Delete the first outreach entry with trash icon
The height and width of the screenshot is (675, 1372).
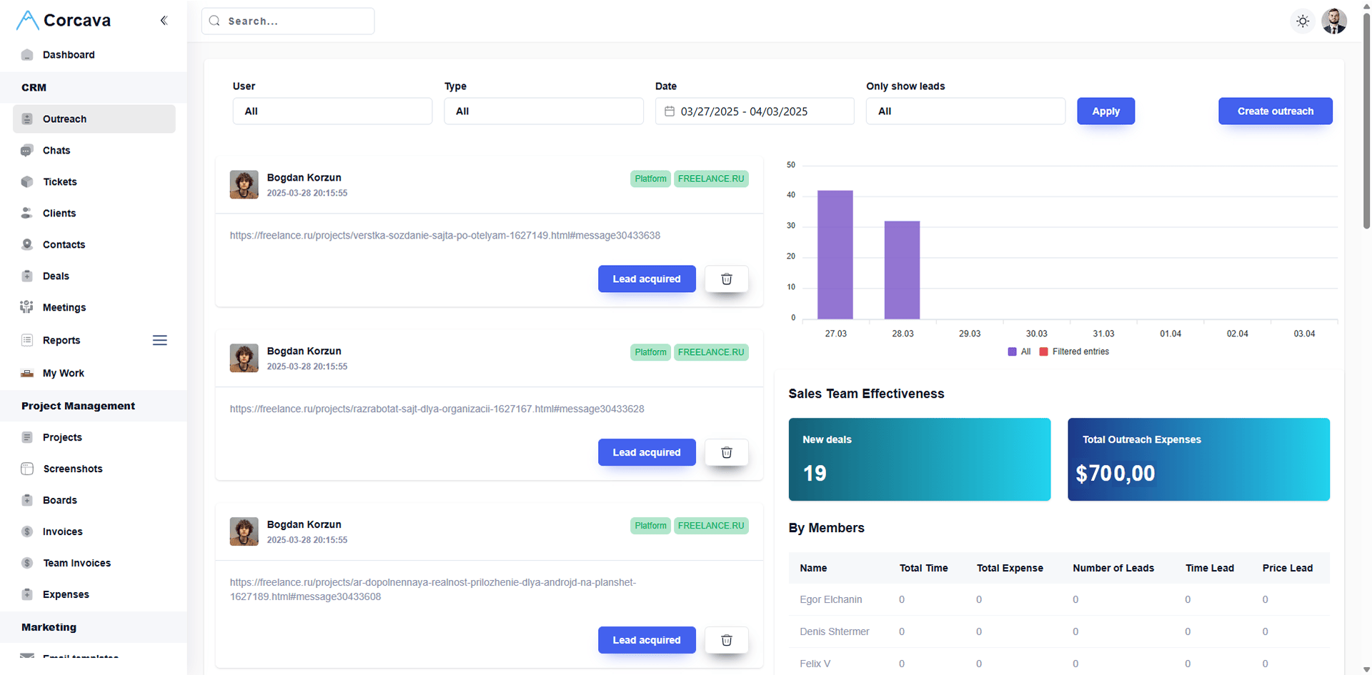pos(726,279)
